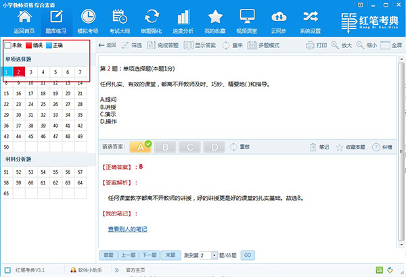Open the 筛选 filter option
406x277 pixels.
tap(131, 45)
